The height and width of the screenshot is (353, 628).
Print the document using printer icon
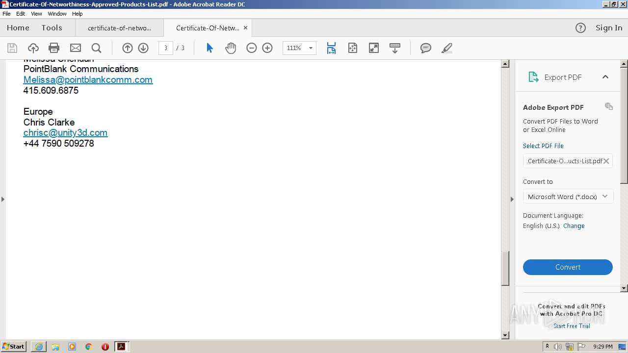tap(54, 48)
